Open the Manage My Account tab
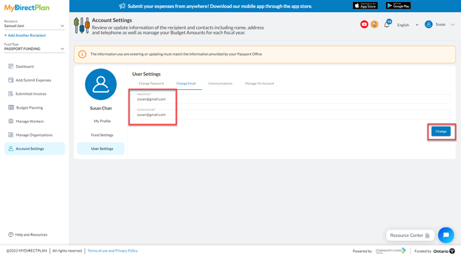461x257 pixels. (259, 83)
